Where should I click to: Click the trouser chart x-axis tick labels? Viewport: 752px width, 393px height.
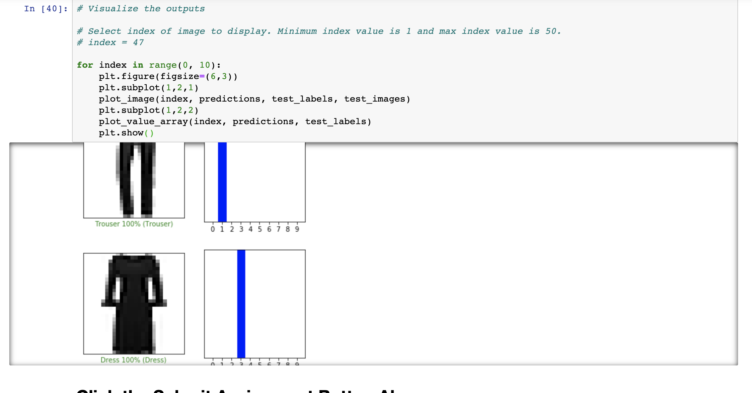255,229
